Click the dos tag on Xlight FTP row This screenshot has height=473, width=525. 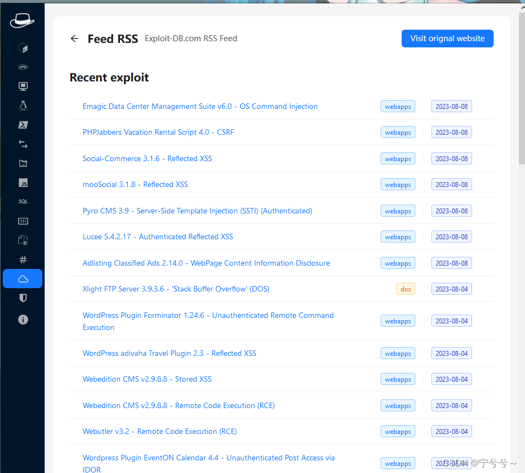click(405, 289)
